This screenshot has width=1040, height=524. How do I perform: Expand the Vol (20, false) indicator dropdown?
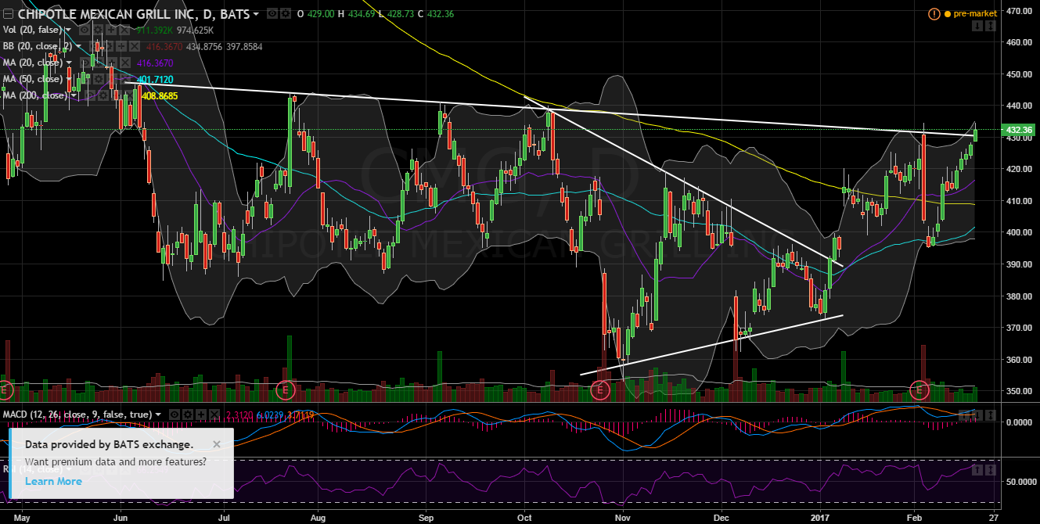[x=68, y=30]
